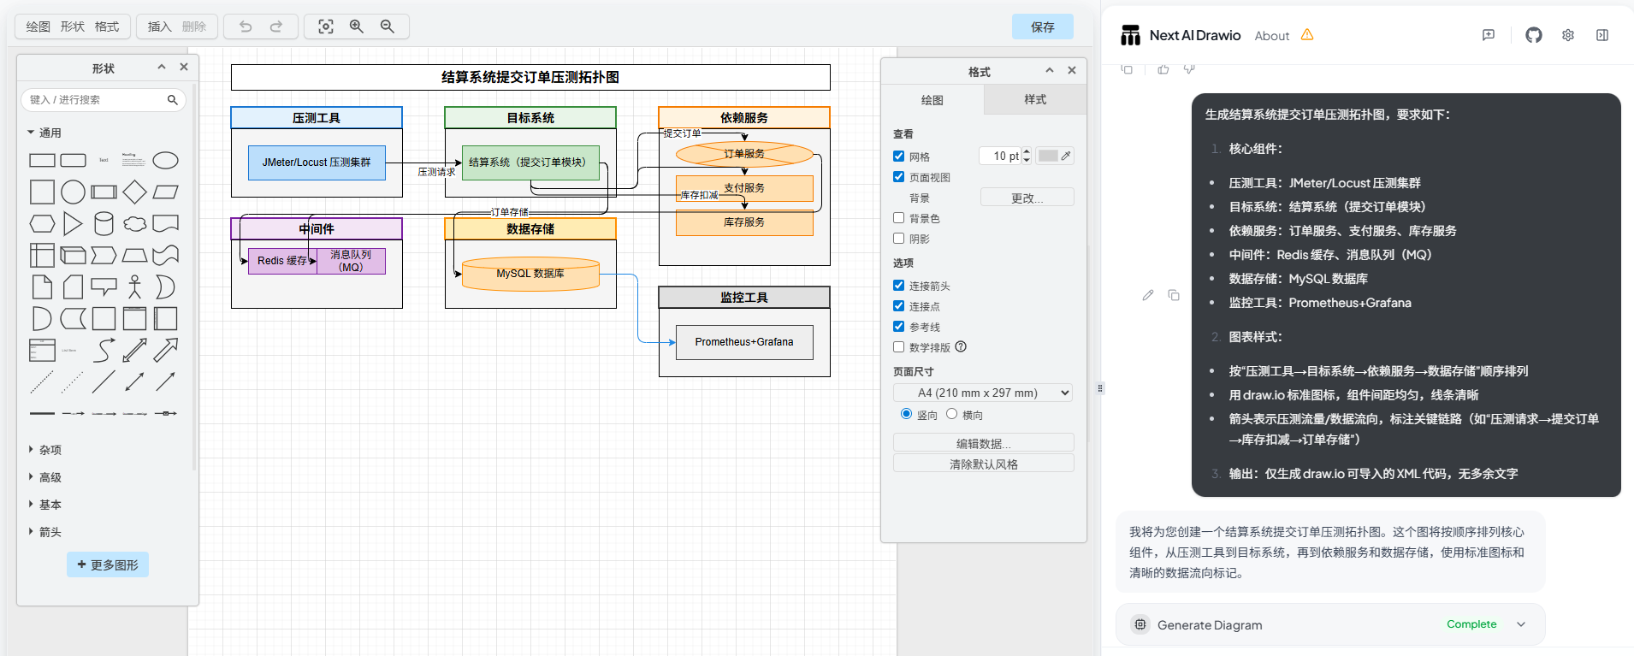The image size is (1634, 656).
Task: Pick the parallelogram shape from the palette
Action: 165,192
